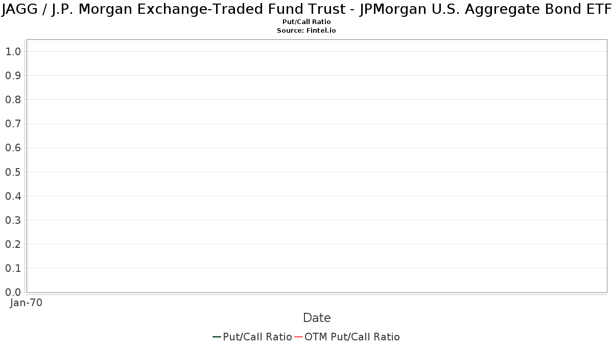Click the OTM Put/Call Ratio legend entry
Screen dimensions: 613x345
[x=347, y=337]
